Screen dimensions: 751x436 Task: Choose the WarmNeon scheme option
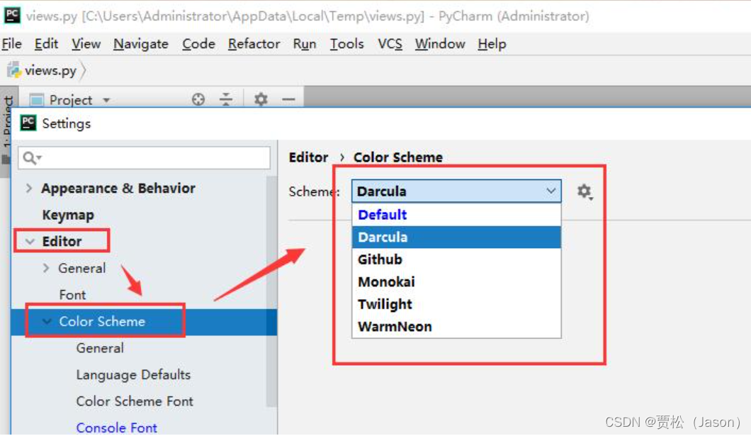click(x=456, y=327)
